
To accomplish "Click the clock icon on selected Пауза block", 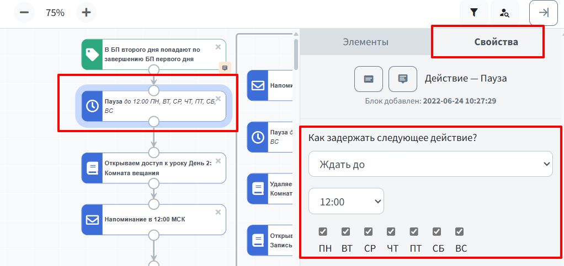I will point(92,106).
